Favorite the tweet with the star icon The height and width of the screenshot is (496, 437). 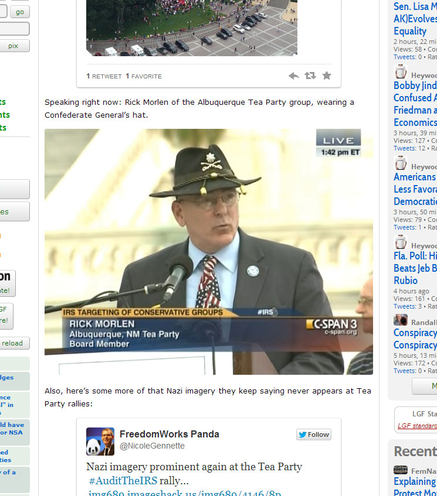point(327,76)
